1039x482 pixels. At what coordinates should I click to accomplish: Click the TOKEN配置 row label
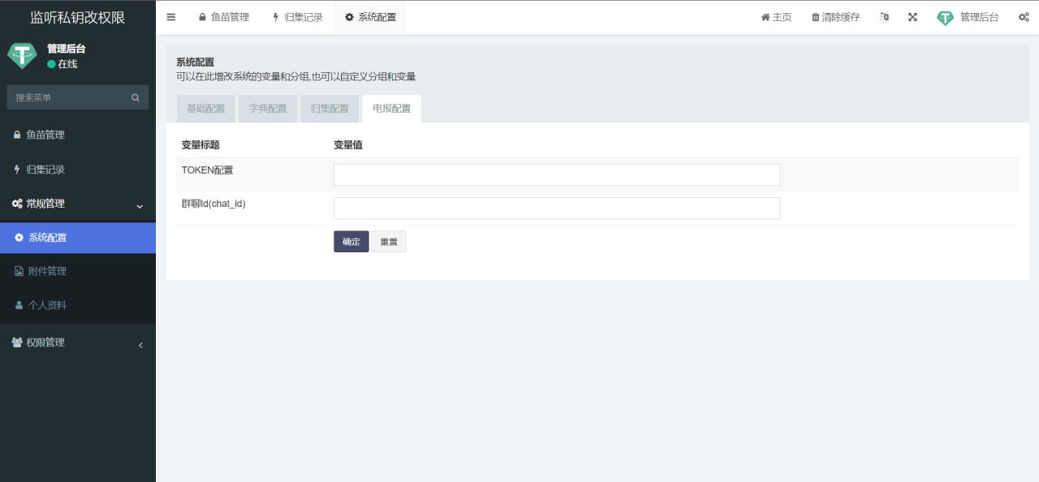coord(207,170)
